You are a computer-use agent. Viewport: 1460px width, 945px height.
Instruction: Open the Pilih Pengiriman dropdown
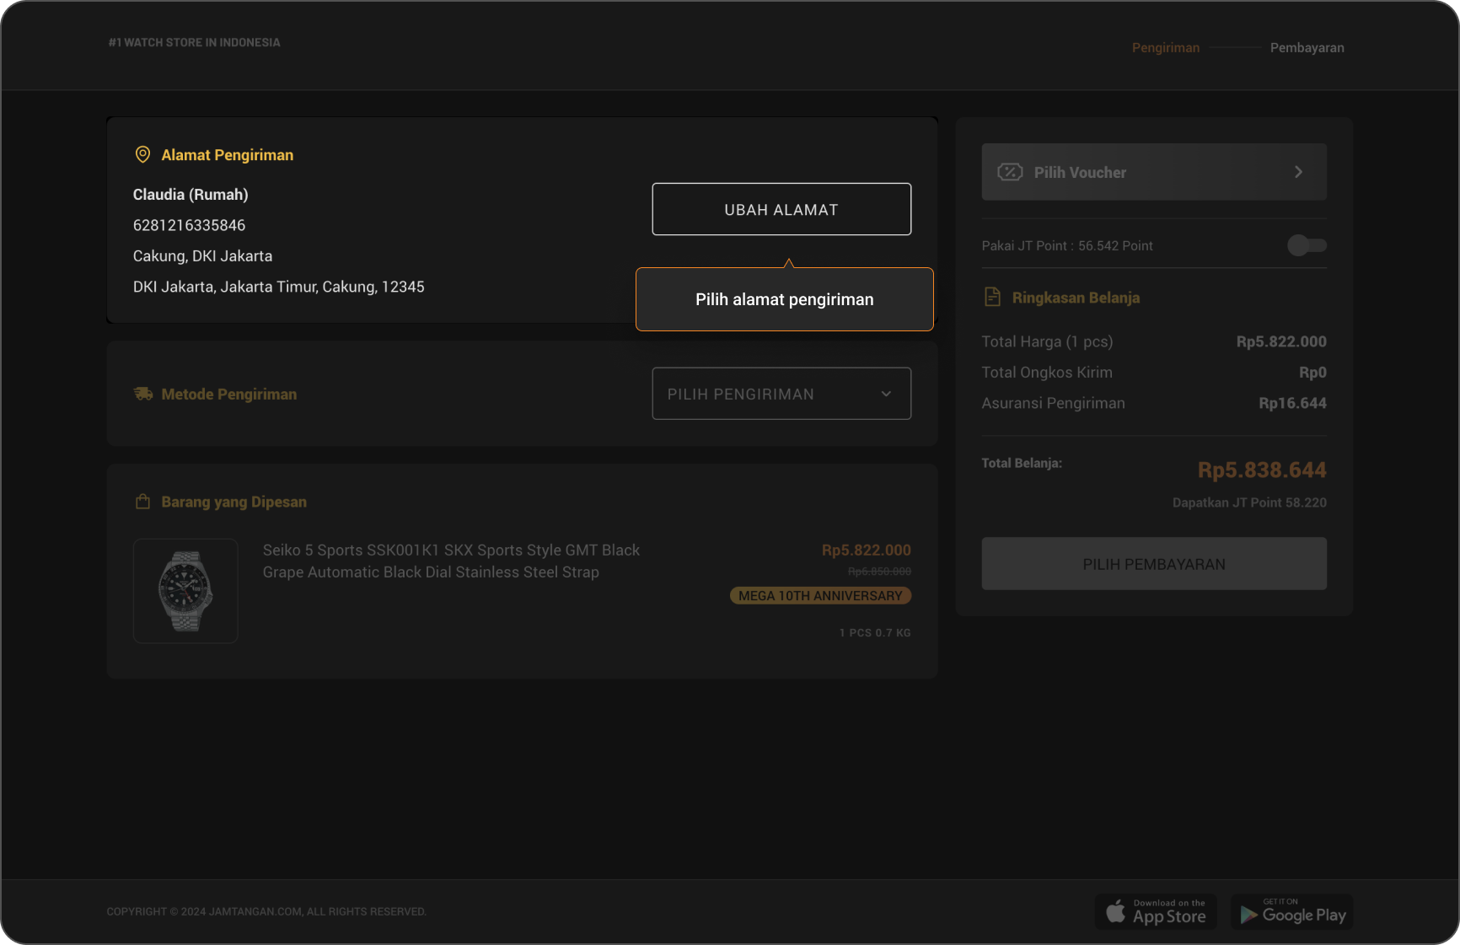point(781,394)
